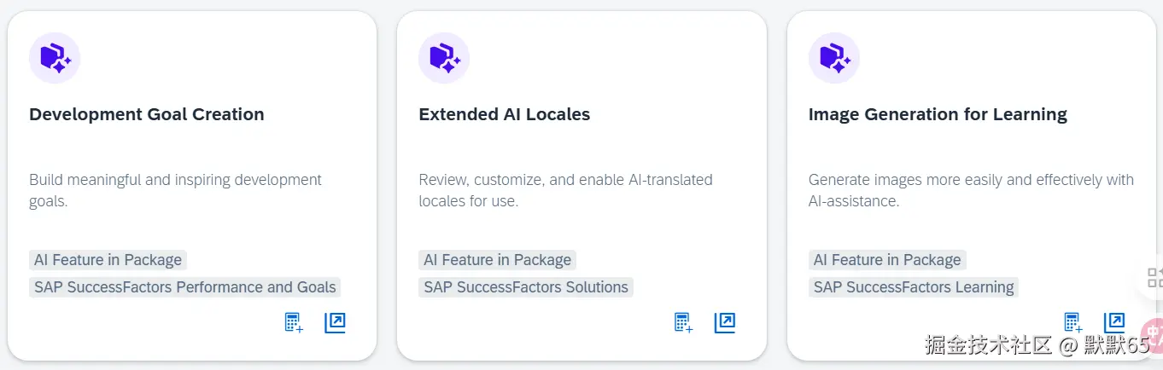Open the Image Generation for Learning card title
This screenshot has height=370, width=1163.
pyautogui.click(x=938, y=114)
